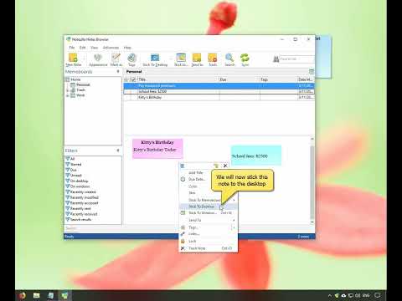
Task: Click the Mark as toolbar icon
Action: click(116, 59)
